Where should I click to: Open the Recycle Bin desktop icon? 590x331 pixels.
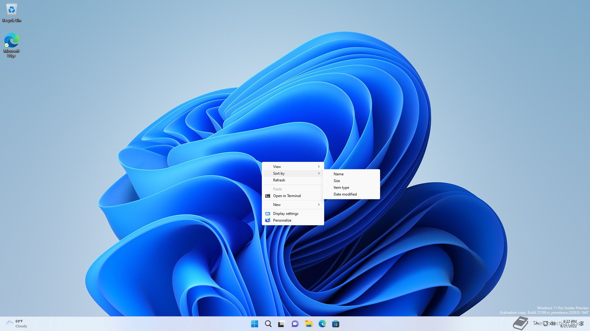tap(12, 13)
